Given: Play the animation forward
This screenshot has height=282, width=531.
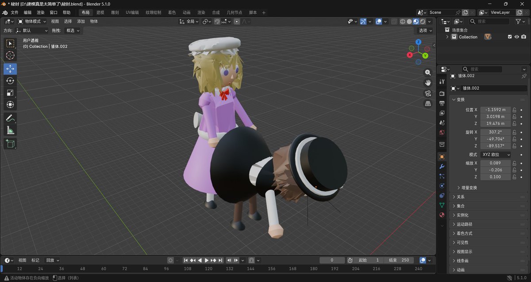Looking at the screenshot, I should point(207,260).
